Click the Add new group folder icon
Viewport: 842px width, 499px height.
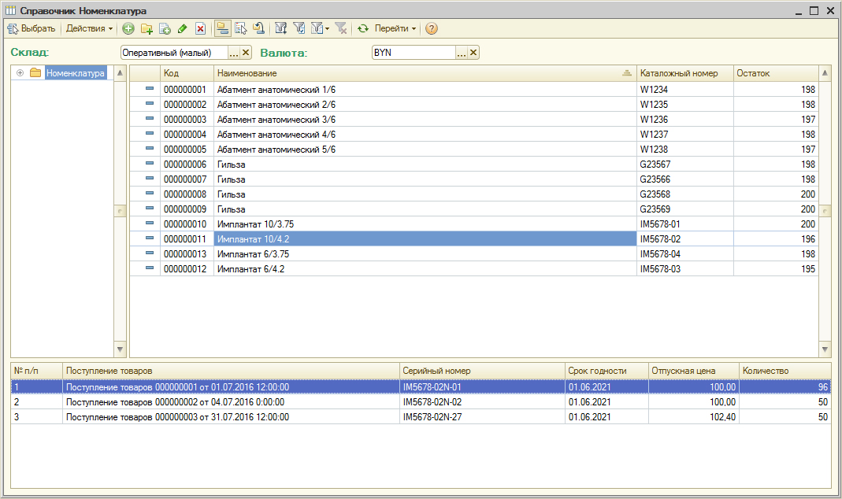coord(147,28)
